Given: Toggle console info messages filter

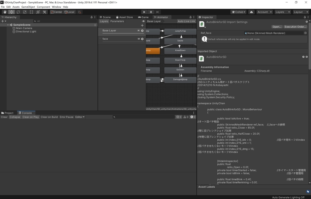Looking at the screenshot, I should click(179, 117).
